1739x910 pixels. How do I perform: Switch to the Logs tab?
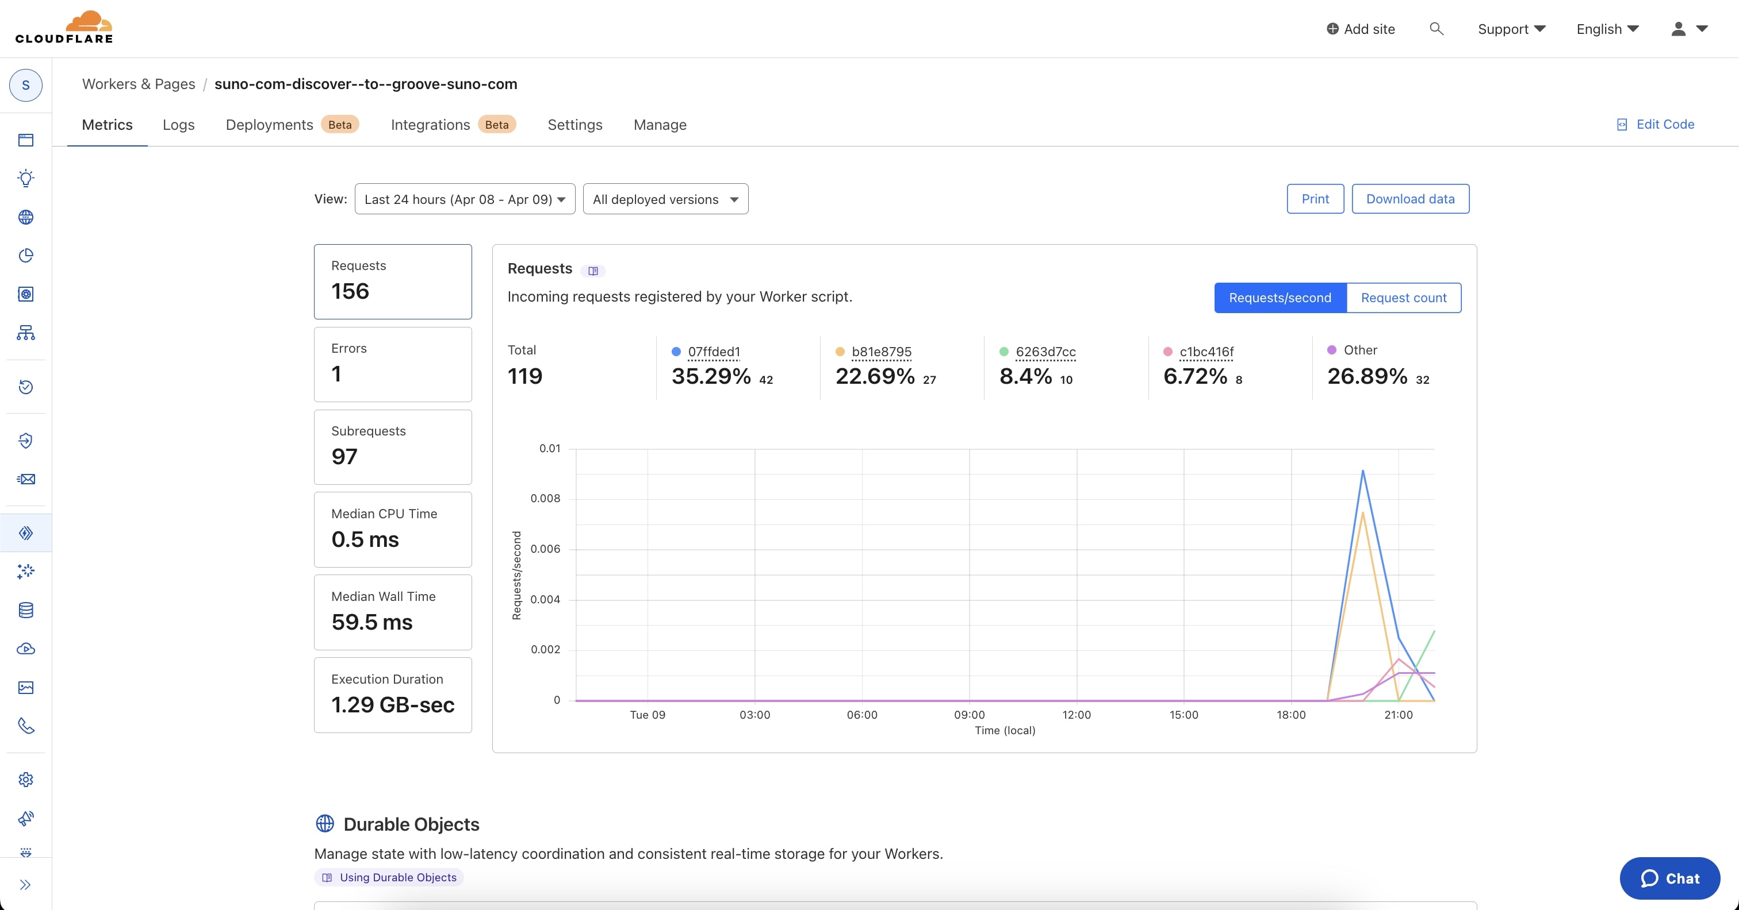click(x=178, y=125)
